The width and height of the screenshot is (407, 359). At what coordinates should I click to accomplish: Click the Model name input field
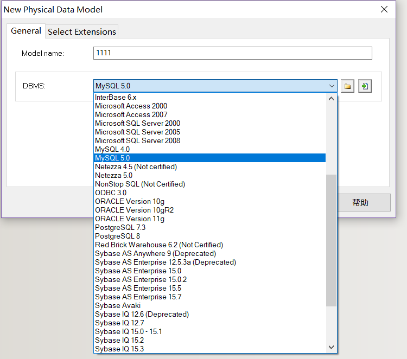(x=232, y=53)
